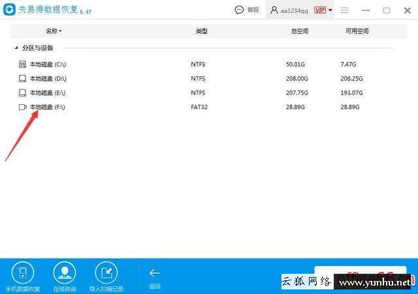Click the user avatar icon beside aa1234qq

click(x=274, y=10)
